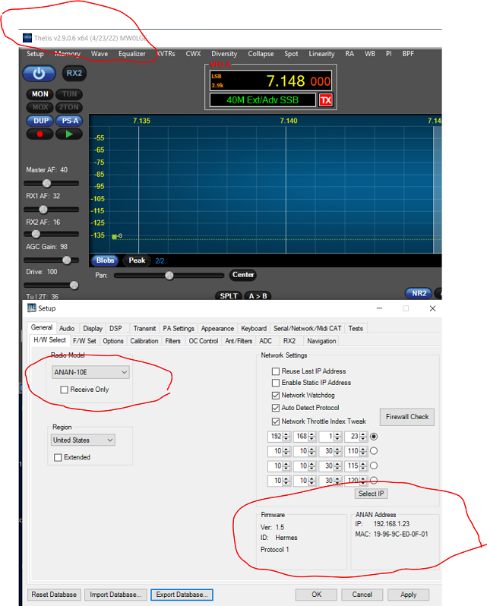The height and width of the screenshot is (606, 487).
Task: Click the TUN tune button
Action: tap(69, 94)
